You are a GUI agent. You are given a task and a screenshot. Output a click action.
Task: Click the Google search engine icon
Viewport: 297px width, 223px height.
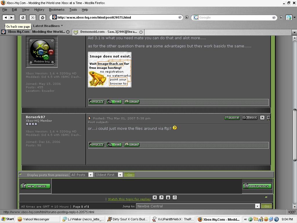click(196, 17)
